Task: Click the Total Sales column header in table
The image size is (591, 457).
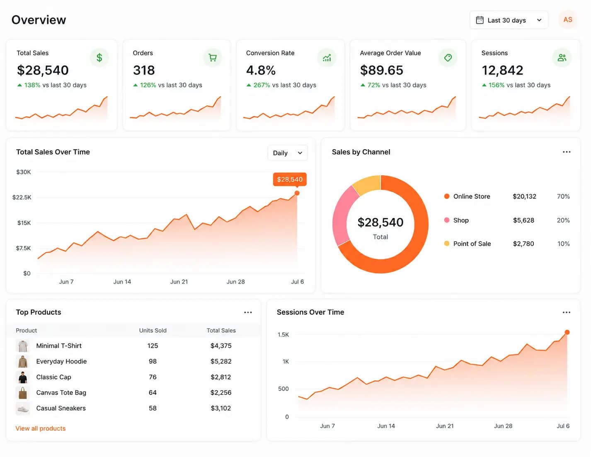Action: point(221,330)
